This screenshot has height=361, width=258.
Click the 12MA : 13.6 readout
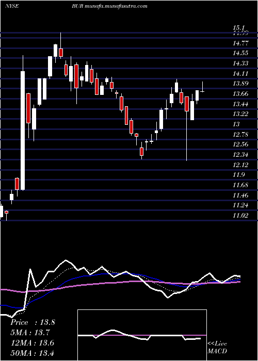click(x=33, y=343)
